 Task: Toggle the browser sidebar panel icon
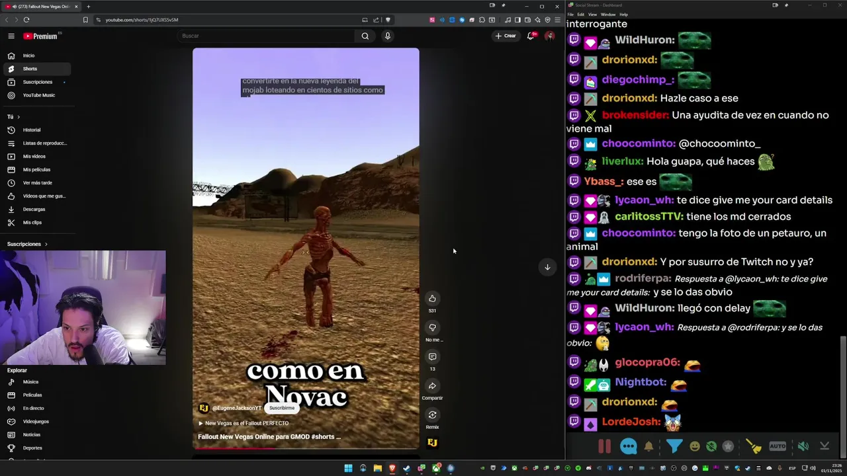(x=517, y=20)
